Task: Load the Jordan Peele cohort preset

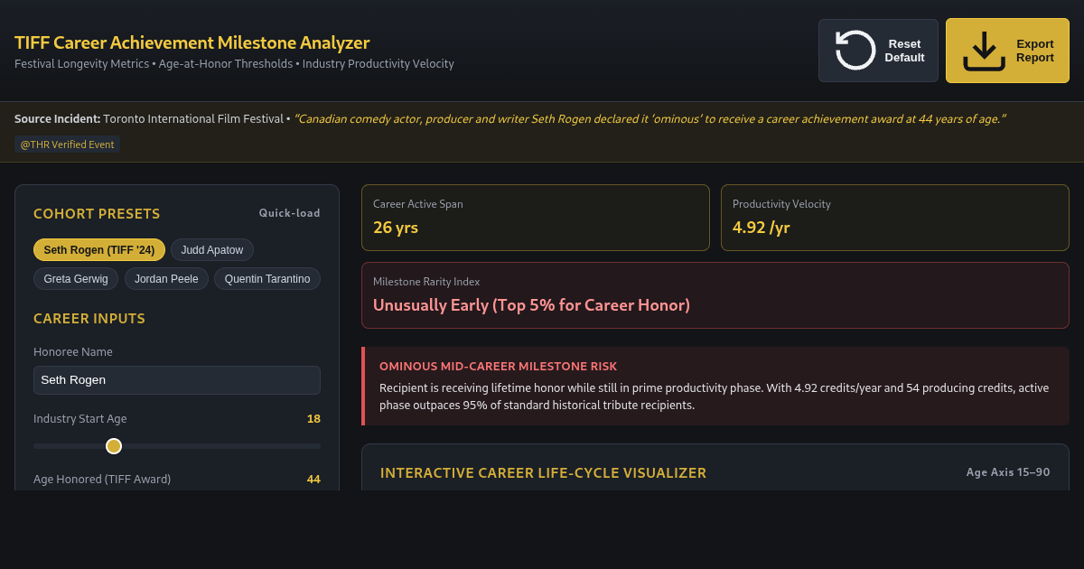Action: point(166,279)
